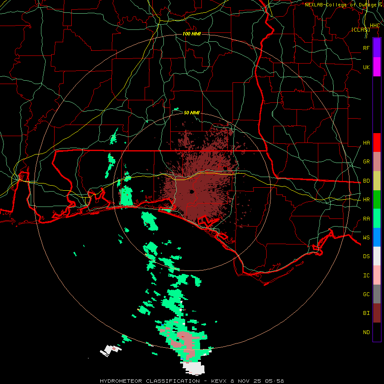
Task: Click the RF legend label
Action: tap(366, 48)
